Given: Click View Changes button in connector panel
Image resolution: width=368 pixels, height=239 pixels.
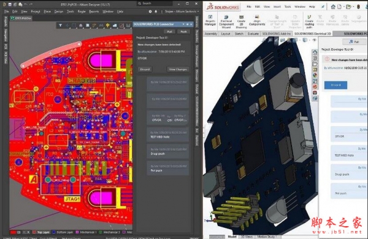Looking at the screenshot, I should (x=178, y=69).
